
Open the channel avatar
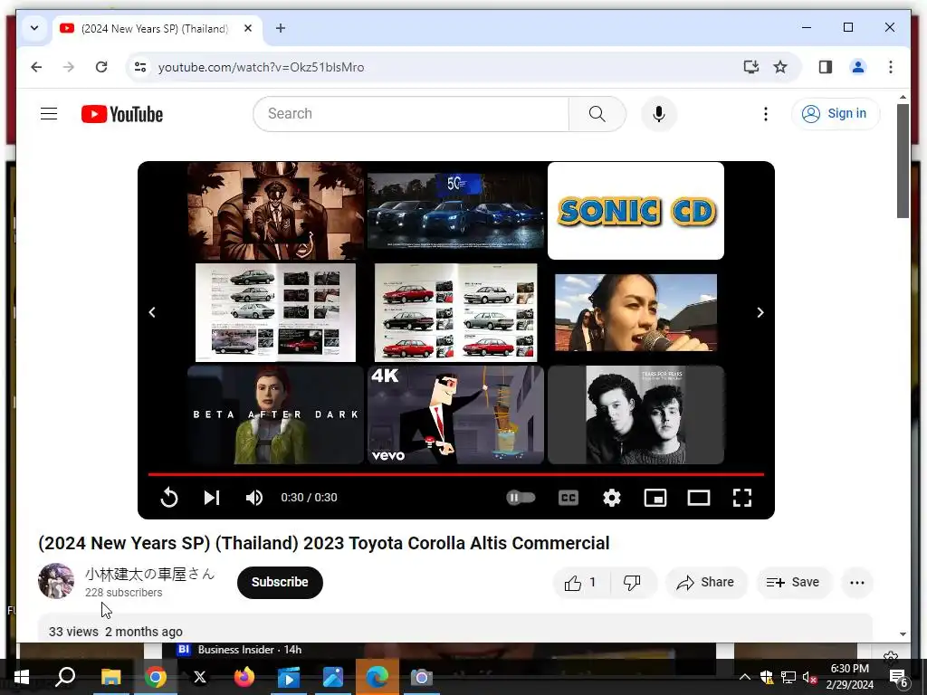(56, 581)
